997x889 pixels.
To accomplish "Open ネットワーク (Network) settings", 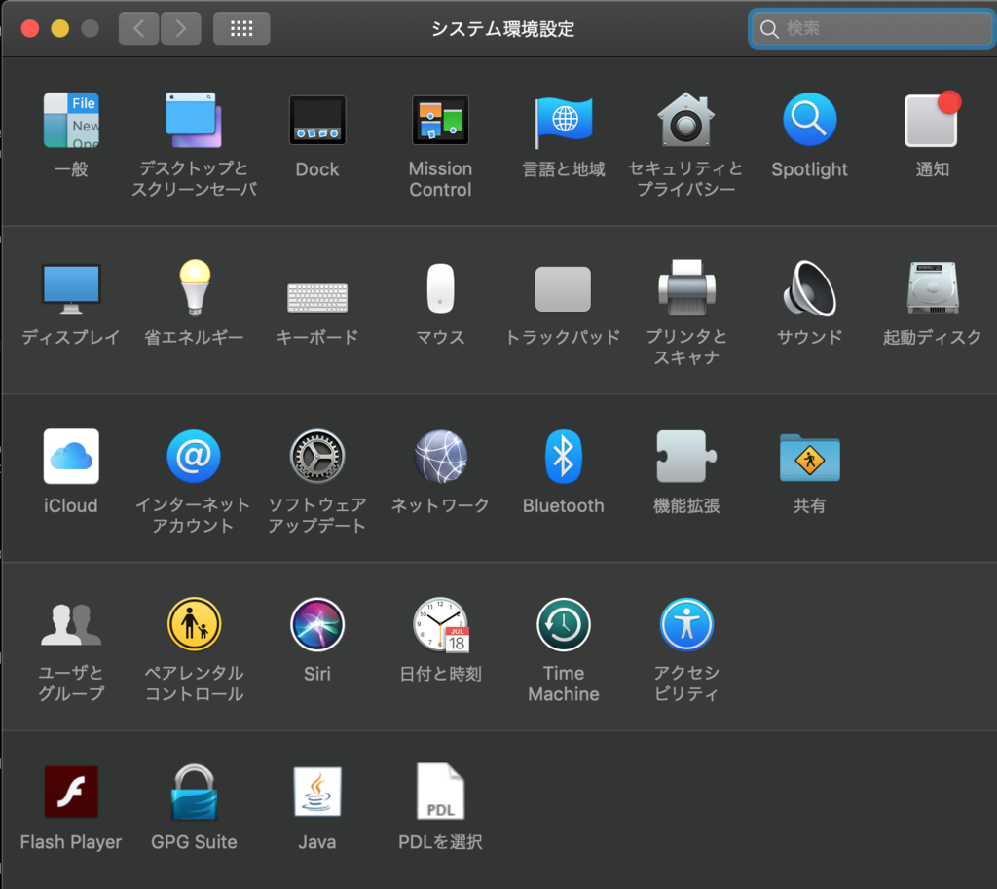I will click(x=440, y=456).
